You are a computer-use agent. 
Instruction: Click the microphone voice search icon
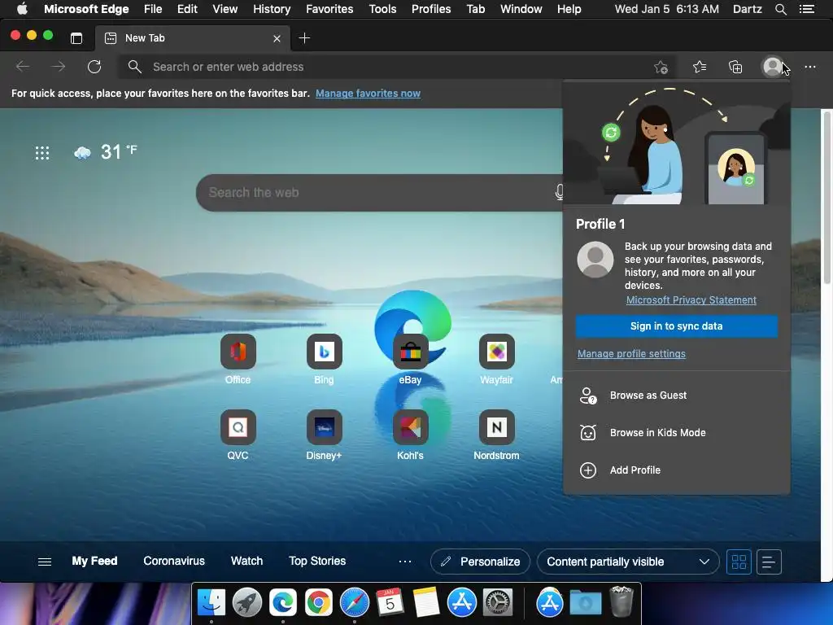click(559, 192)
